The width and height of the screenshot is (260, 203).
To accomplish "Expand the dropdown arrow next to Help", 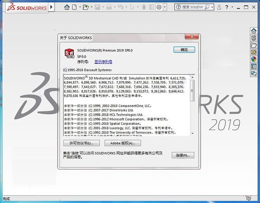I will click(x=232, y=7).
